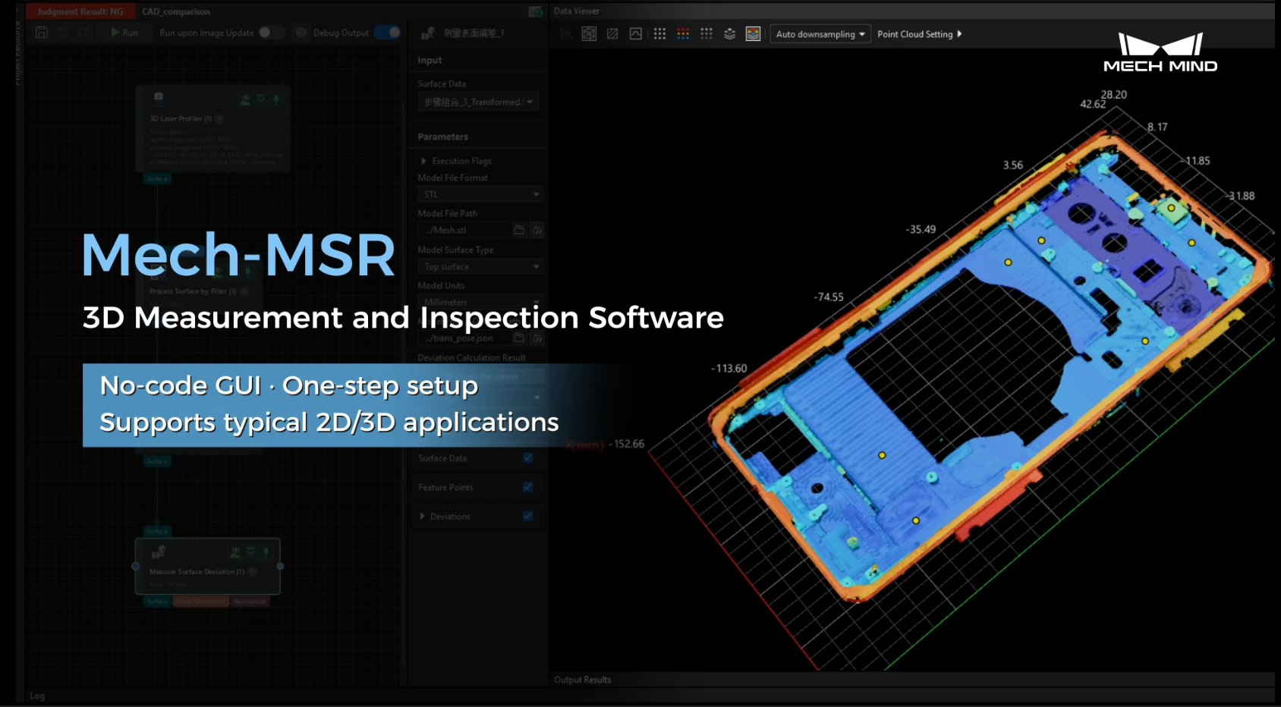Open the Model File Format STL dropdown
The height and width of the screenshot is (707, 1281).
coord(480,194)
